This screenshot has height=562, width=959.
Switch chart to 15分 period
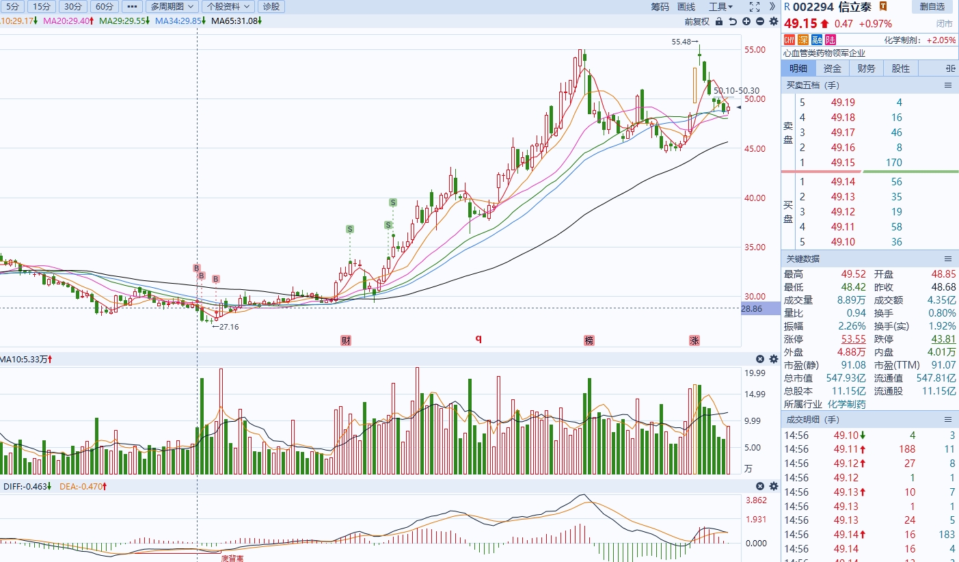[42, 7]
